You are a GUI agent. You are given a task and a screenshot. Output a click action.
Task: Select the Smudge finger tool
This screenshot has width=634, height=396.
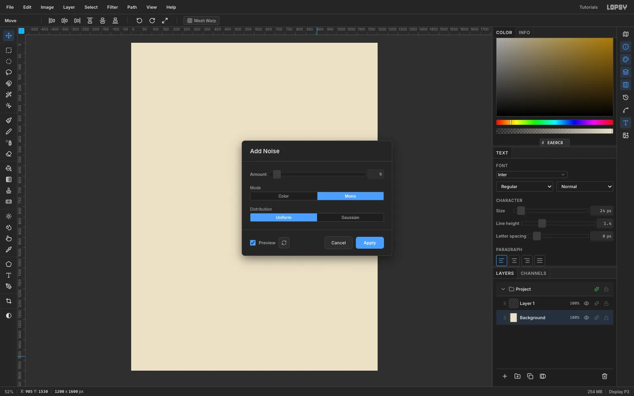pyautogui.click(x=8, y=238)
